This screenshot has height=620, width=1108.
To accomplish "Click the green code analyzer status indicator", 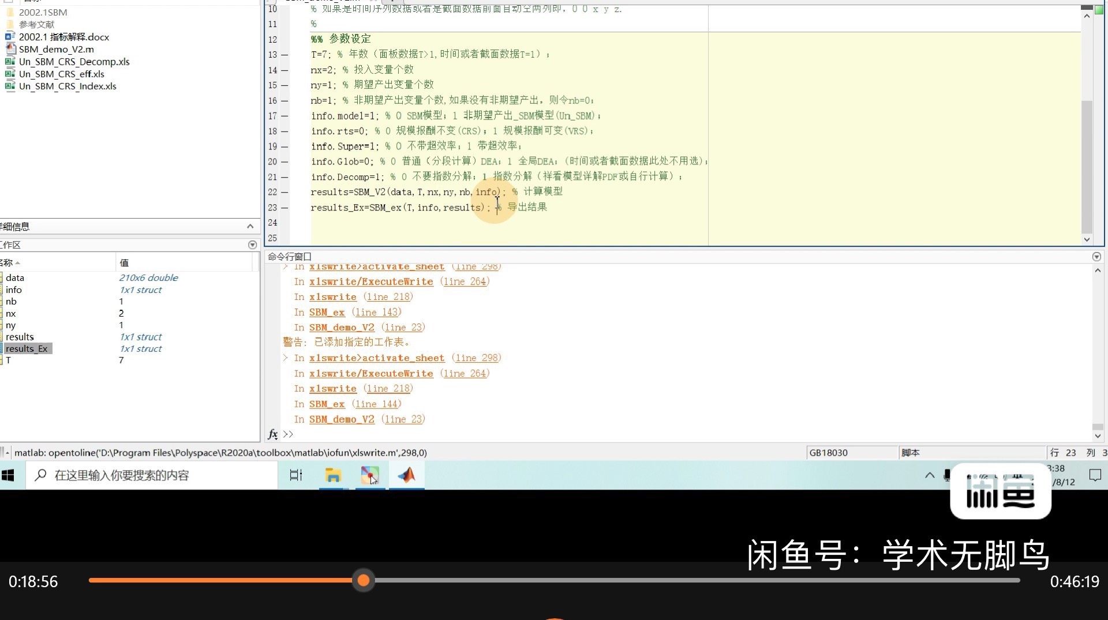I will pyautogui.click(x=1099, y=10).
